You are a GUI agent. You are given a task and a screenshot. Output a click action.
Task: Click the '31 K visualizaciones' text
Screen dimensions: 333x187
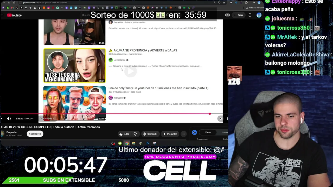pos(118,54)
